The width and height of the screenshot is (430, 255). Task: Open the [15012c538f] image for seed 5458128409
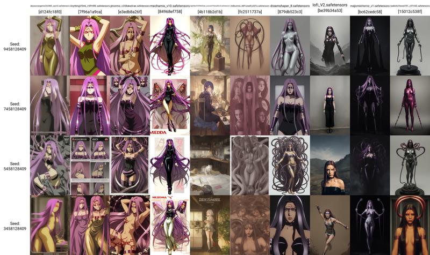click(x=410, y=166)
